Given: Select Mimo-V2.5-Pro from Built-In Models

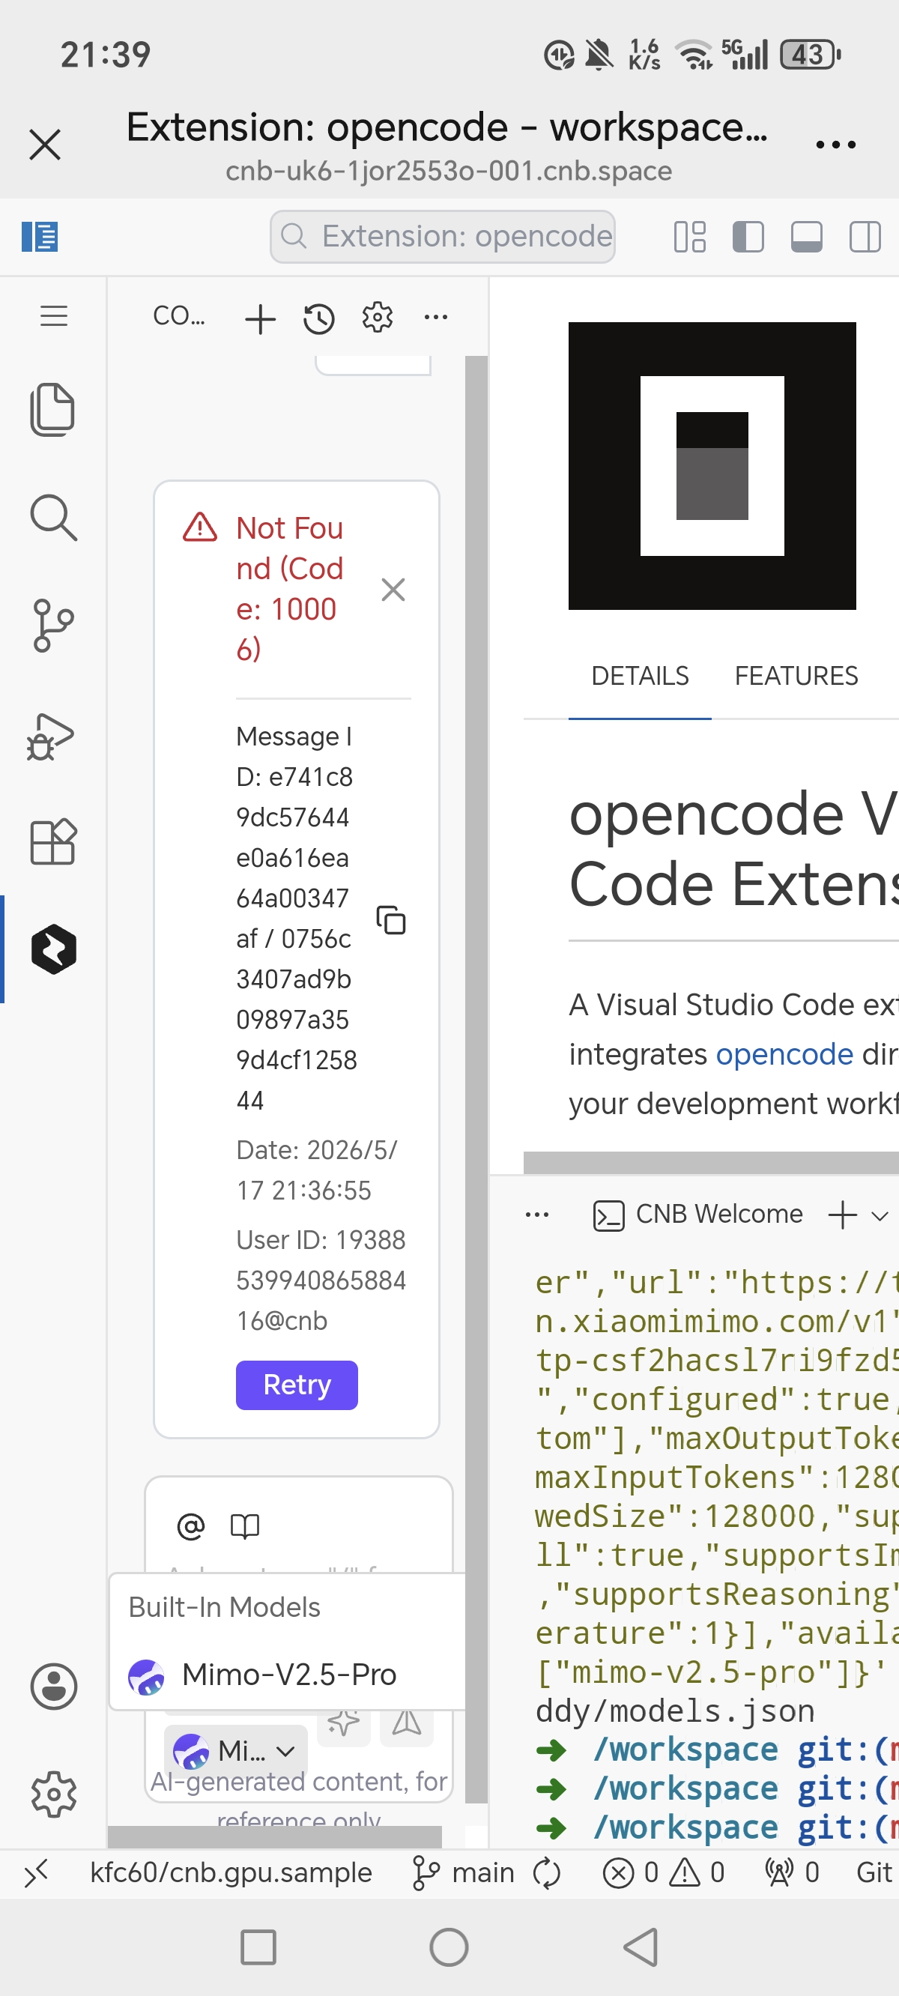Looking at the screenshot, I should click(x=288, y=1675).
